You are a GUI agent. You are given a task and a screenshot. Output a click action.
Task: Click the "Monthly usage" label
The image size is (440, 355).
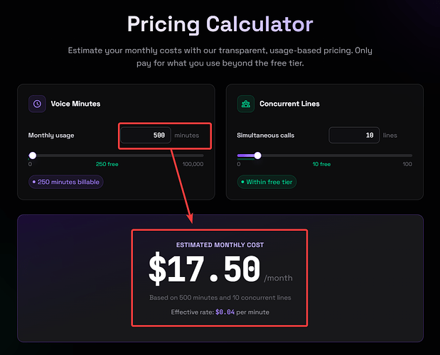coord(51,135)
